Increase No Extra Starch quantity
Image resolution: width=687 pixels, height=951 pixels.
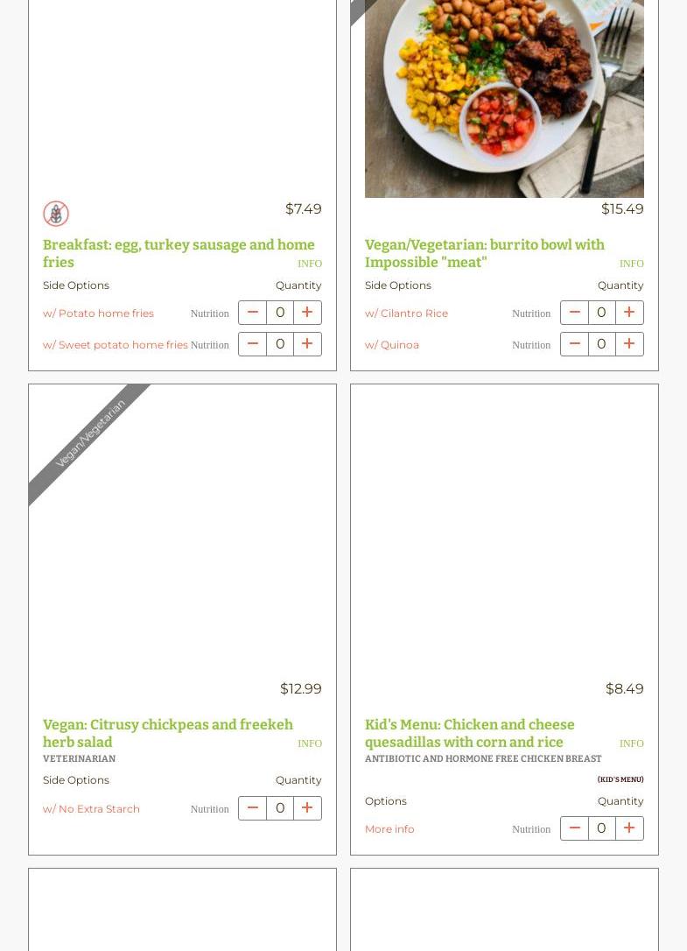[307, 808]
